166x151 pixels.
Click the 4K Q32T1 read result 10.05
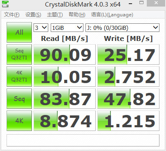pyautogui.click(x=65, y=77)
